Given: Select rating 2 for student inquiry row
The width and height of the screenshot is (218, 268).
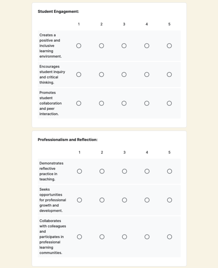Looking at the screenshot, I should click(x=101, y=74).
